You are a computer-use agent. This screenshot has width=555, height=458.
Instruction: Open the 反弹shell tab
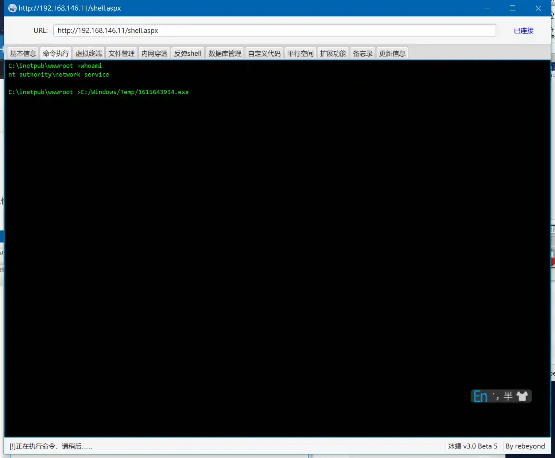pos(188,54)
